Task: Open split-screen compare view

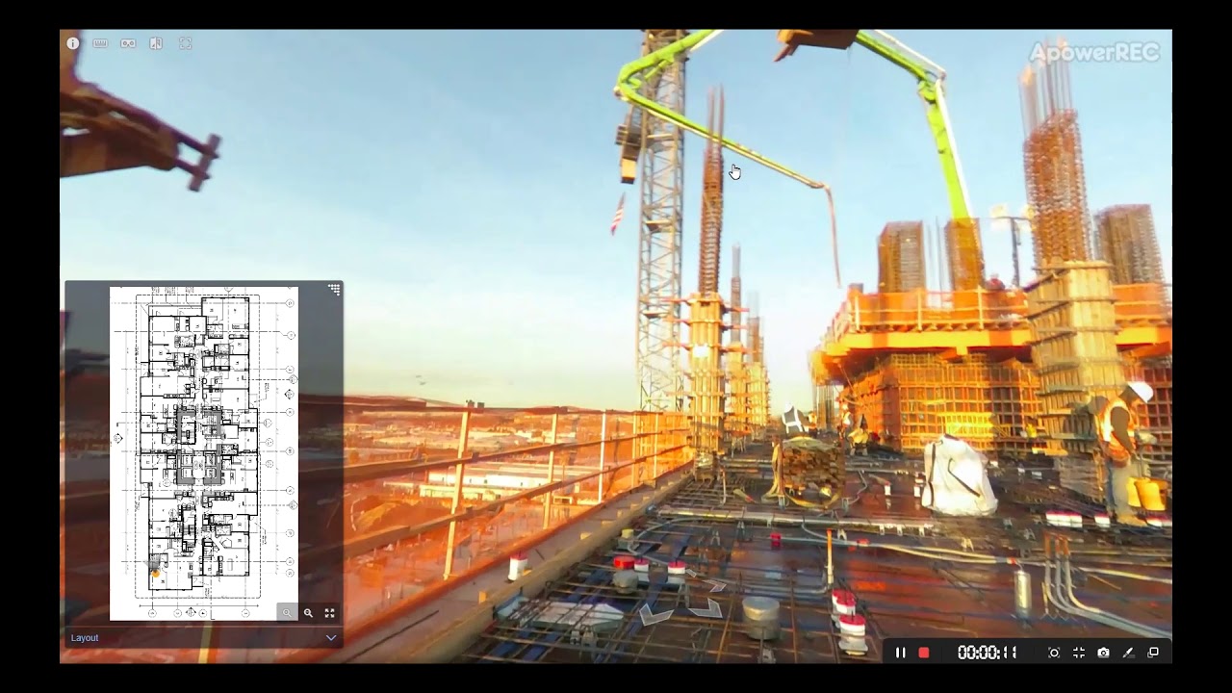Action: (x=156, y=43)
